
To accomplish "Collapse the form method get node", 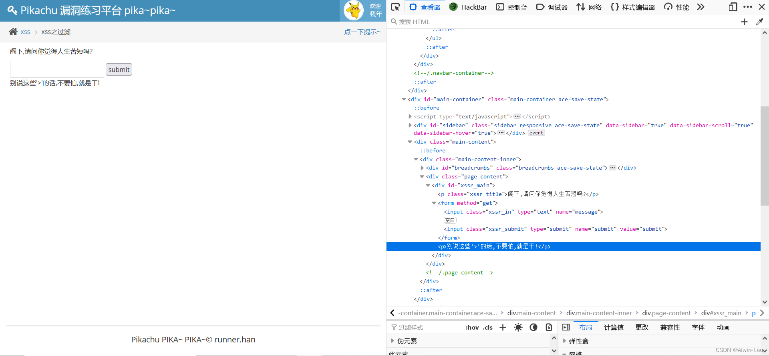I will 434,203.
